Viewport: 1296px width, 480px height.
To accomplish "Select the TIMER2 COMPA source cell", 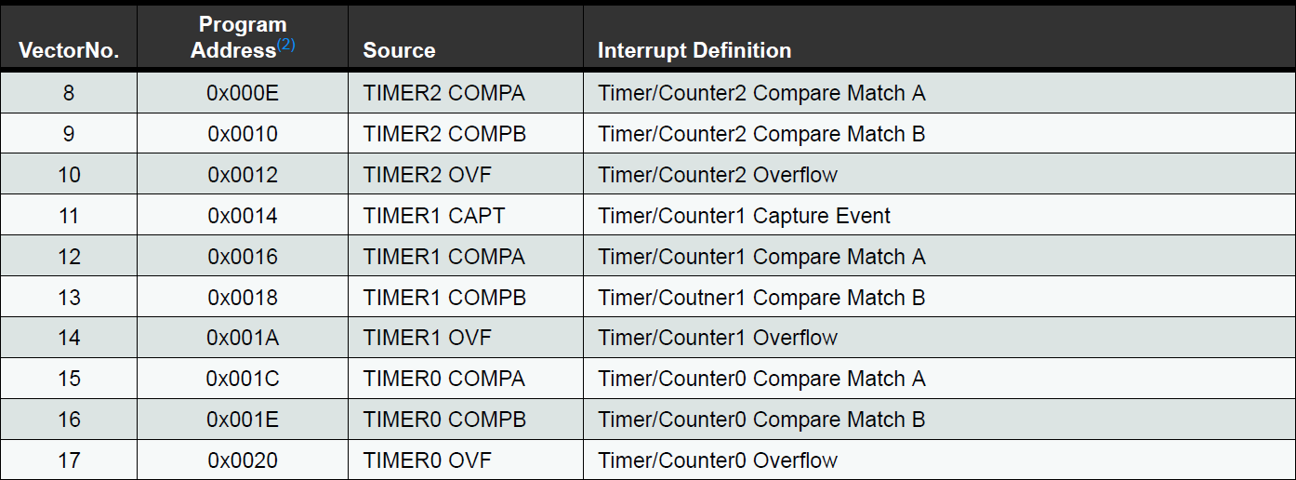I will [x=443, y=93].
